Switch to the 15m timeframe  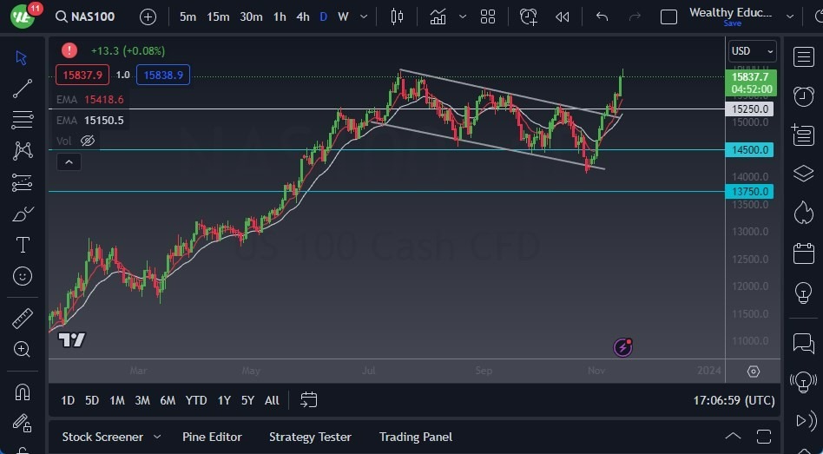click(218, 16)
